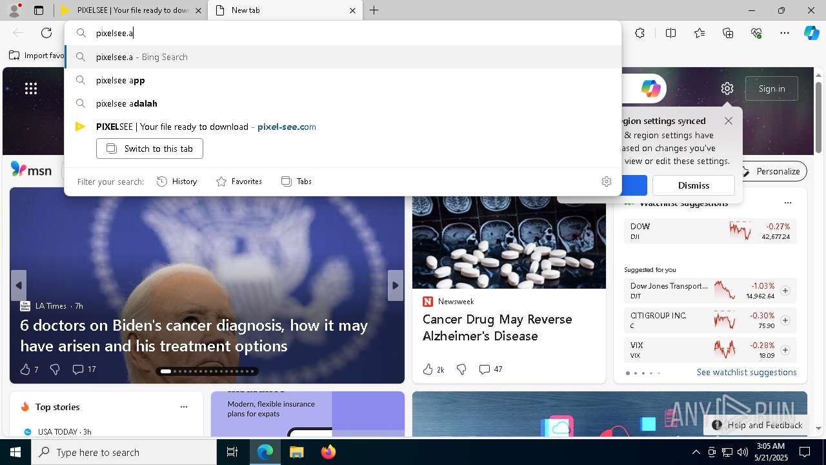
Task: Dislike the Biden cancer diagnosis story
Action: pos(55,369)
